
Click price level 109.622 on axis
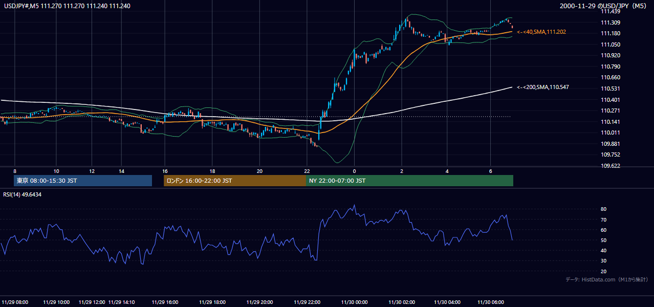(x=611, y=166)
